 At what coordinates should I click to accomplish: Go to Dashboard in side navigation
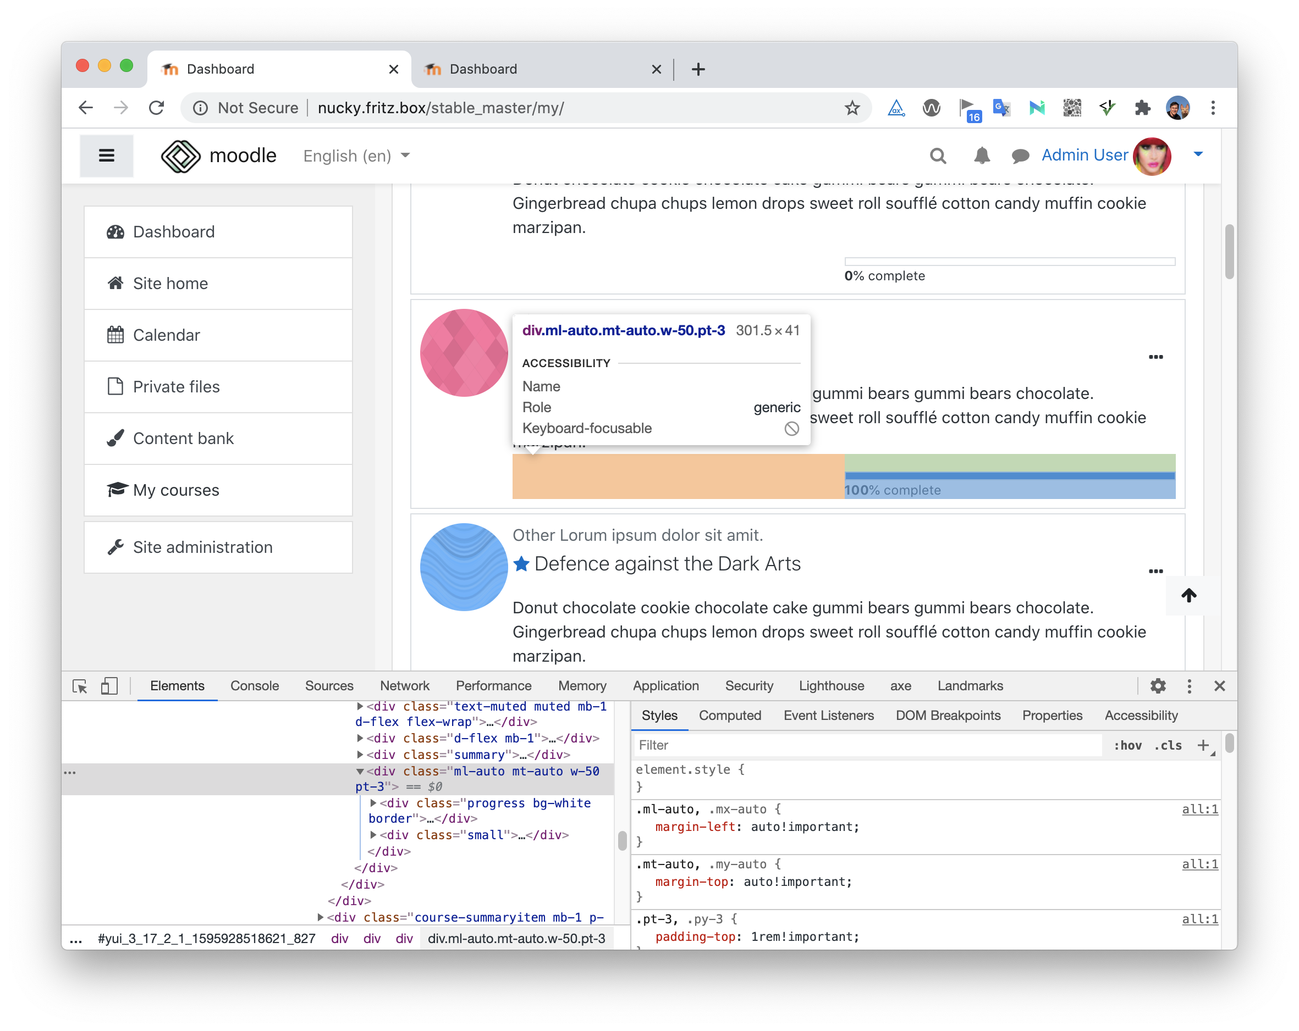(218, 232)
